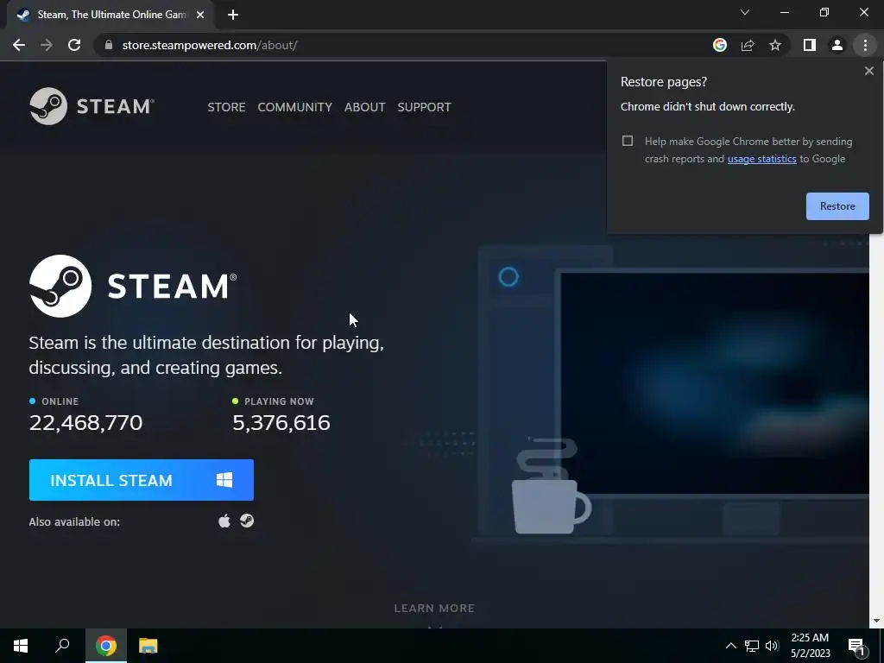Open File Explorer from the taskbar
This screenshot has width=884, height=663.
point(148,646)
